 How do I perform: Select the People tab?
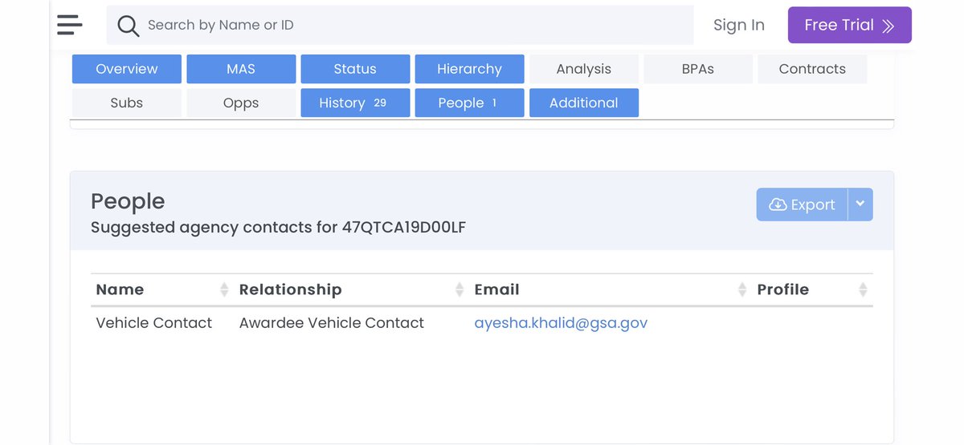[469, 103]
